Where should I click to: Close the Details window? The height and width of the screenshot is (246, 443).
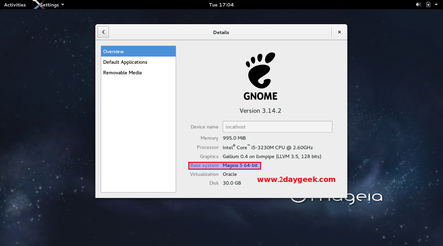pyautogui.click(x=339, y=32)
